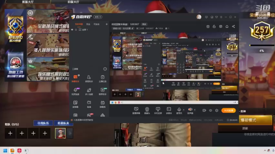This screenshot has width=275, height=154.
Task: Add the 直播屏幕 screen capture source
Action: tap(136, 111)
